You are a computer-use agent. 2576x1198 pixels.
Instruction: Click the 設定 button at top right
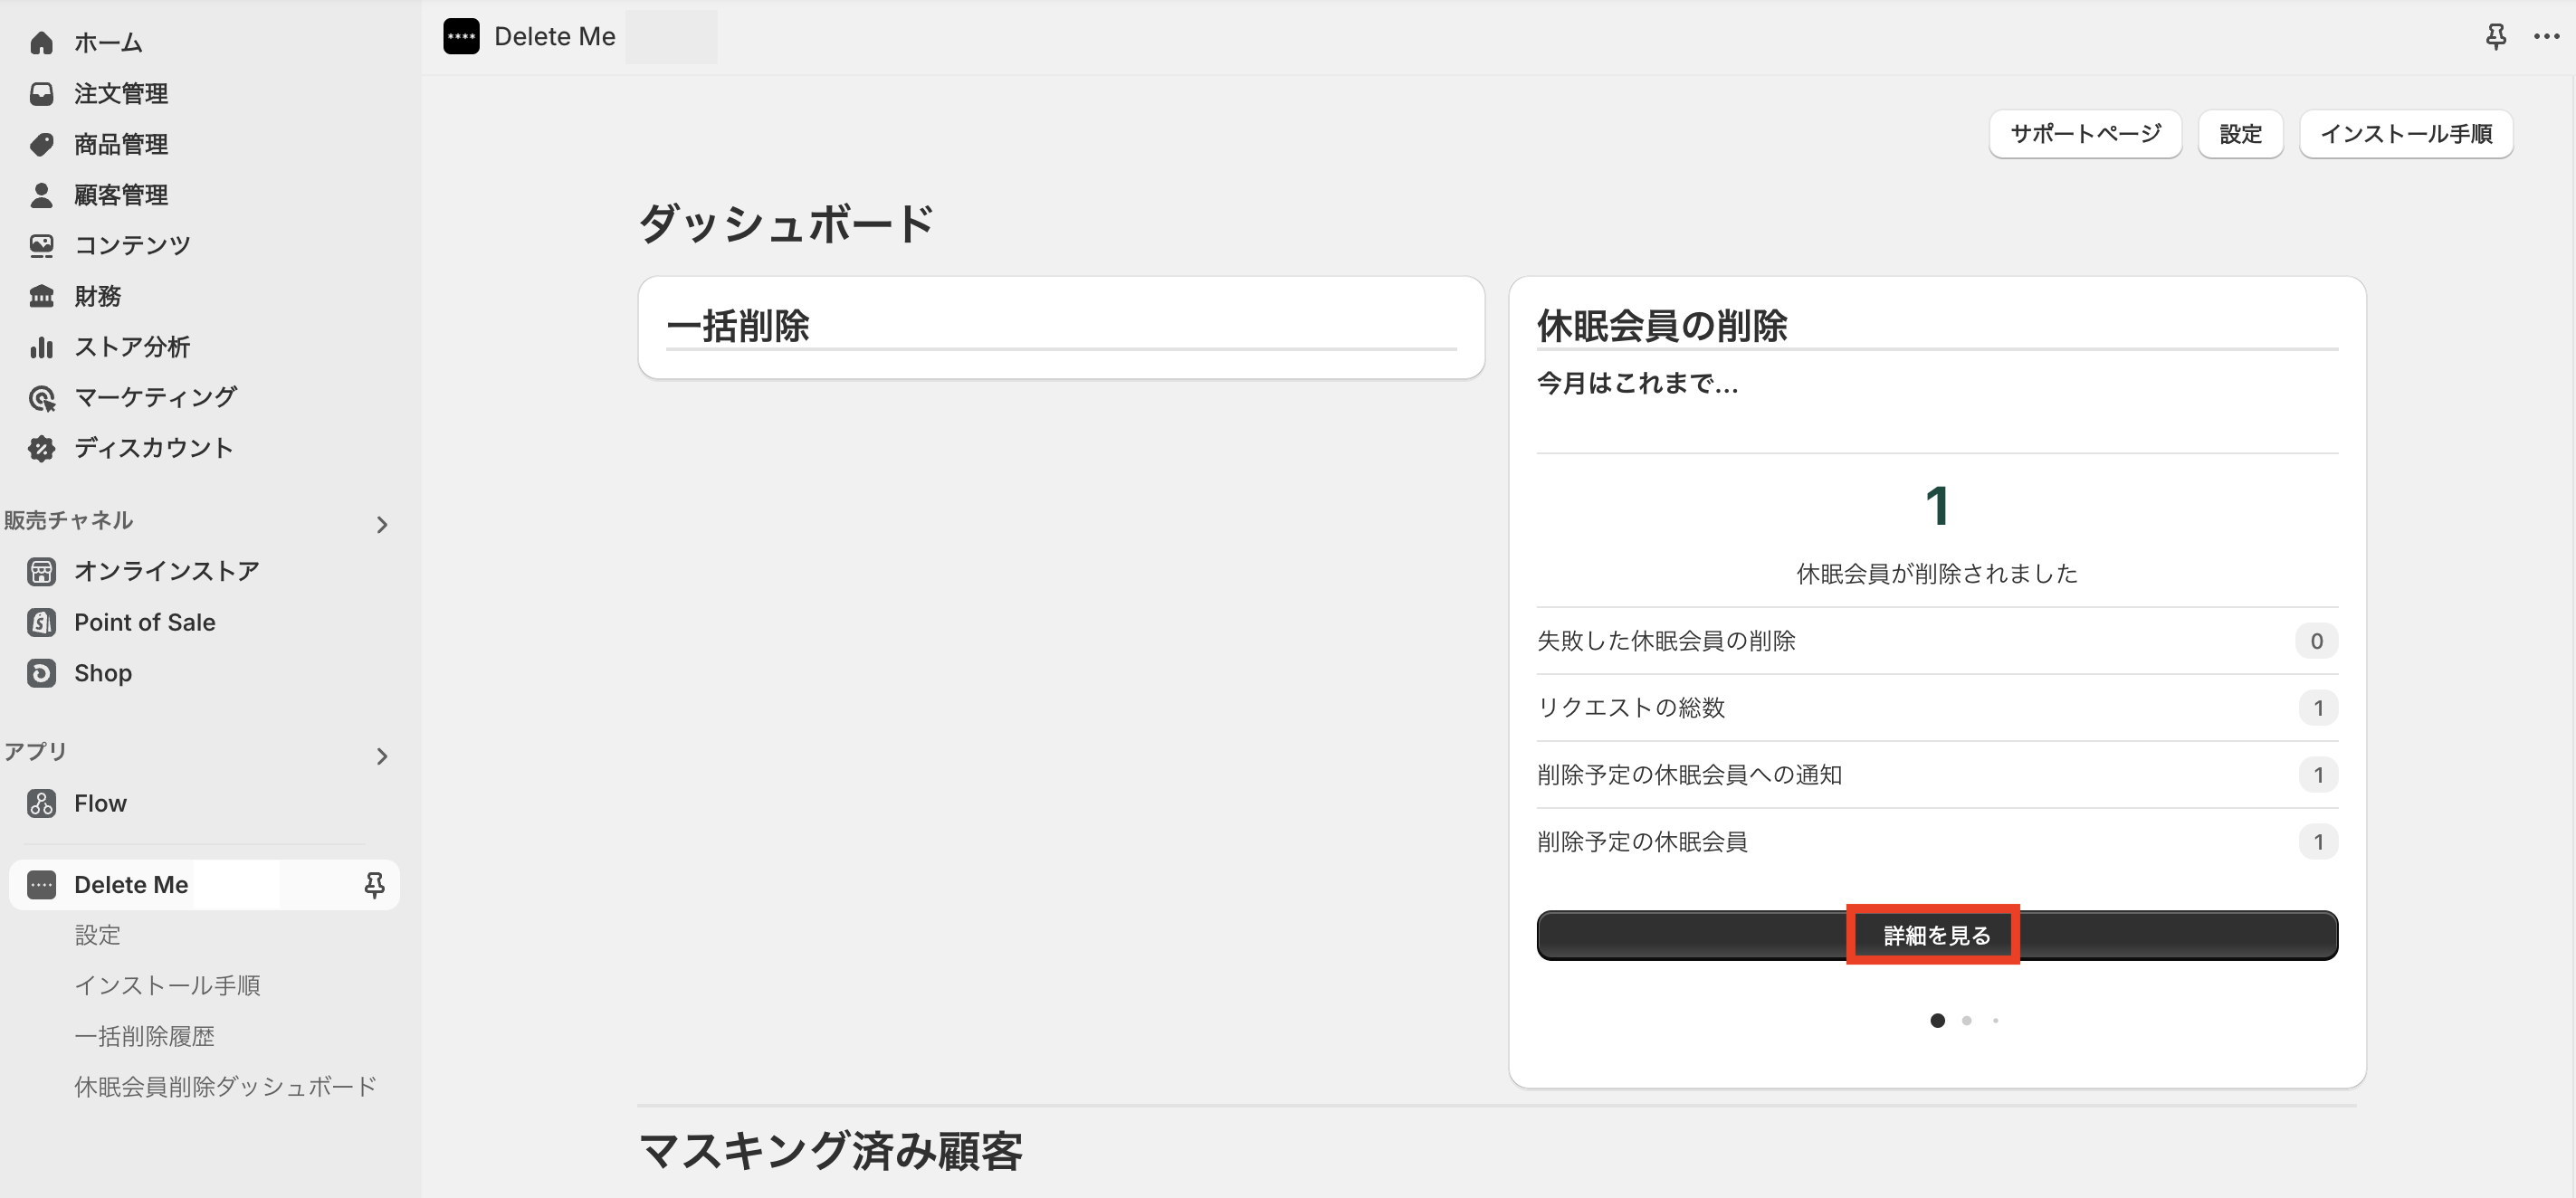pyautogui.click(x=2240, y=134)
